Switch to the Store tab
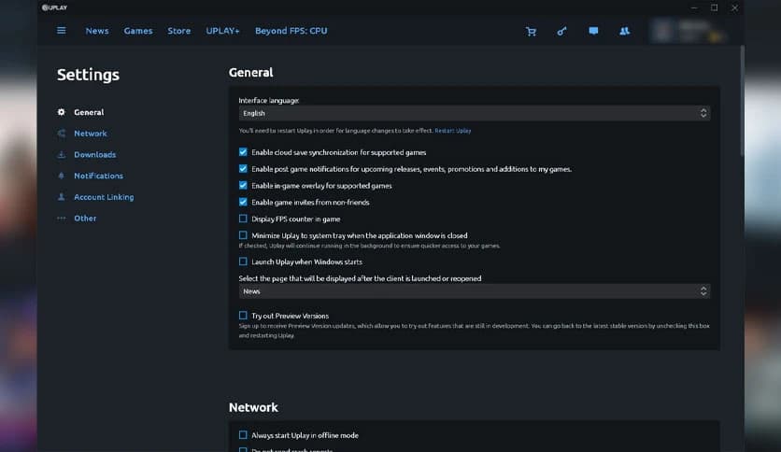This screenshot has height=452, width=781. click(x=178, y=31)
